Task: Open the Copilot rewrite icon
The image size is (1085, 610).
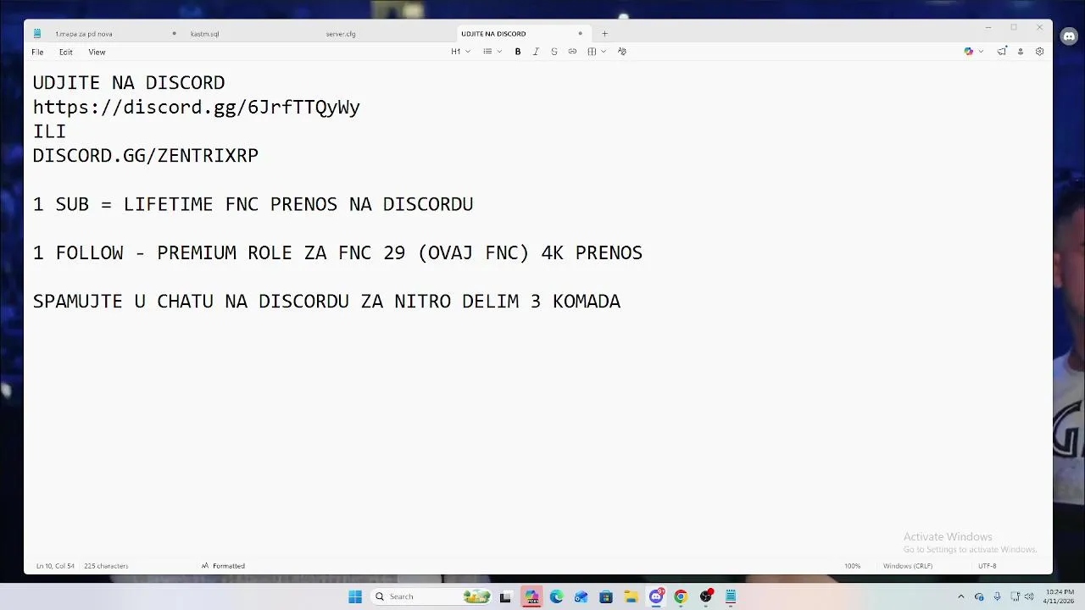Action: pyautogui.click(x=969, y=52)
